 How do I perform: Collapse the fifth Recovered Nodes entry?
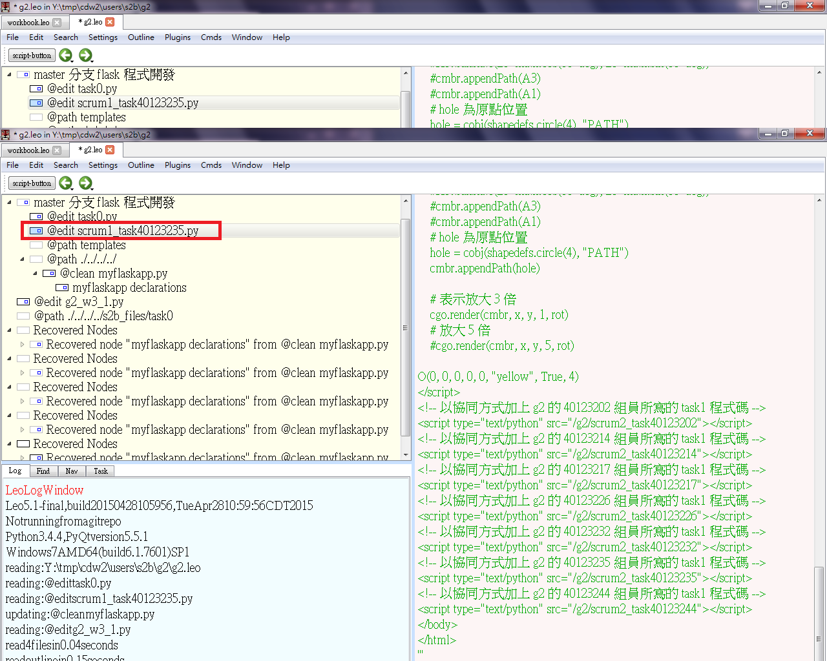9,444
